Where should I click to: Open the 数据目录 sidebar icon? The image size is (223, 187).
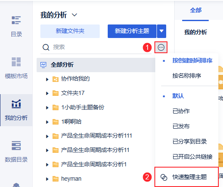[x=16, y=146]
